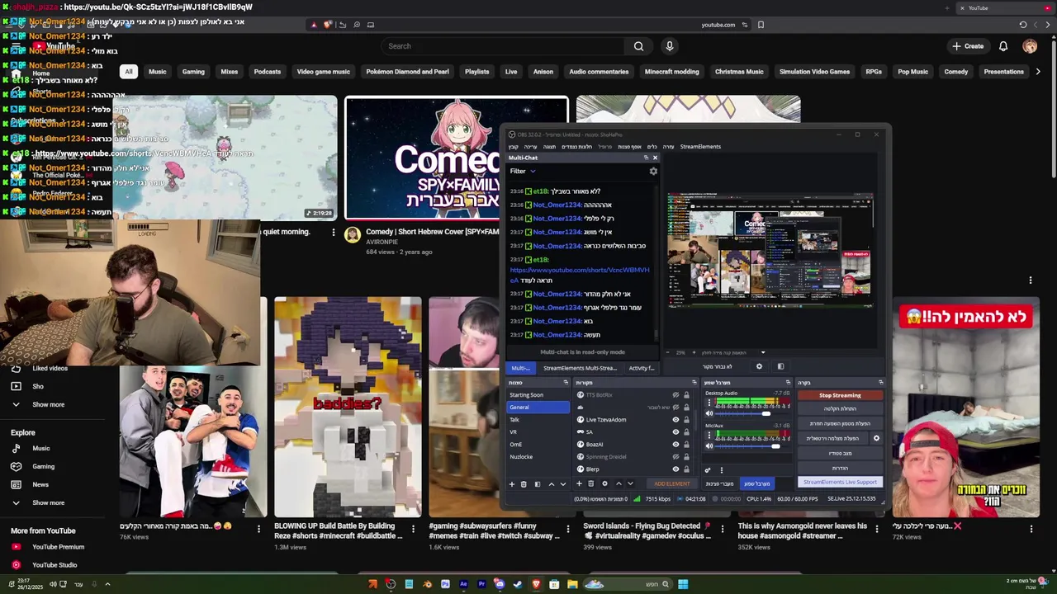Open YouTube Studio in the sidebar
This screenshot has width=1057, height=594.
click(x=55, y=565)
